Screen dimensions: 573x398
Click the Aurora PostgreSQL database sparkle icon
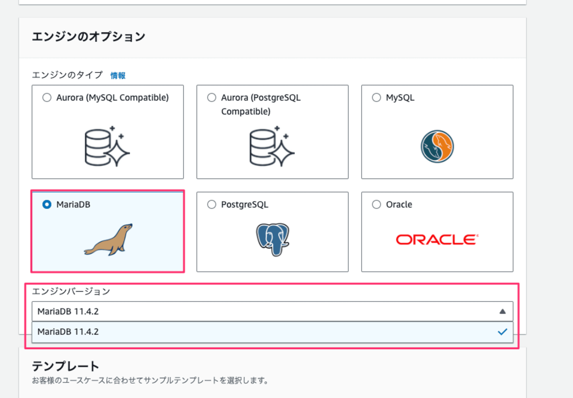(x=272, y=146)
